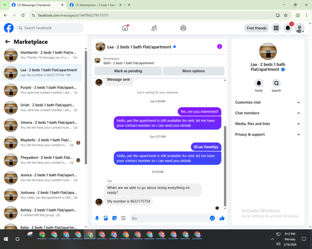
Task: Click the purple conversation info icon
Action: click(x=220, y=47)
